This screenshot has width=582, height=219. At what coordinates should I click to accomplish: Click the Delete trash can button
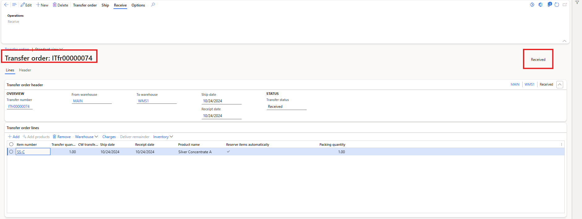60,5
